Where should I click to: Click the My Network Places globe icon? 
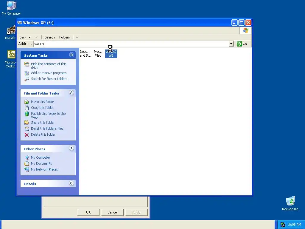[27, 170]
